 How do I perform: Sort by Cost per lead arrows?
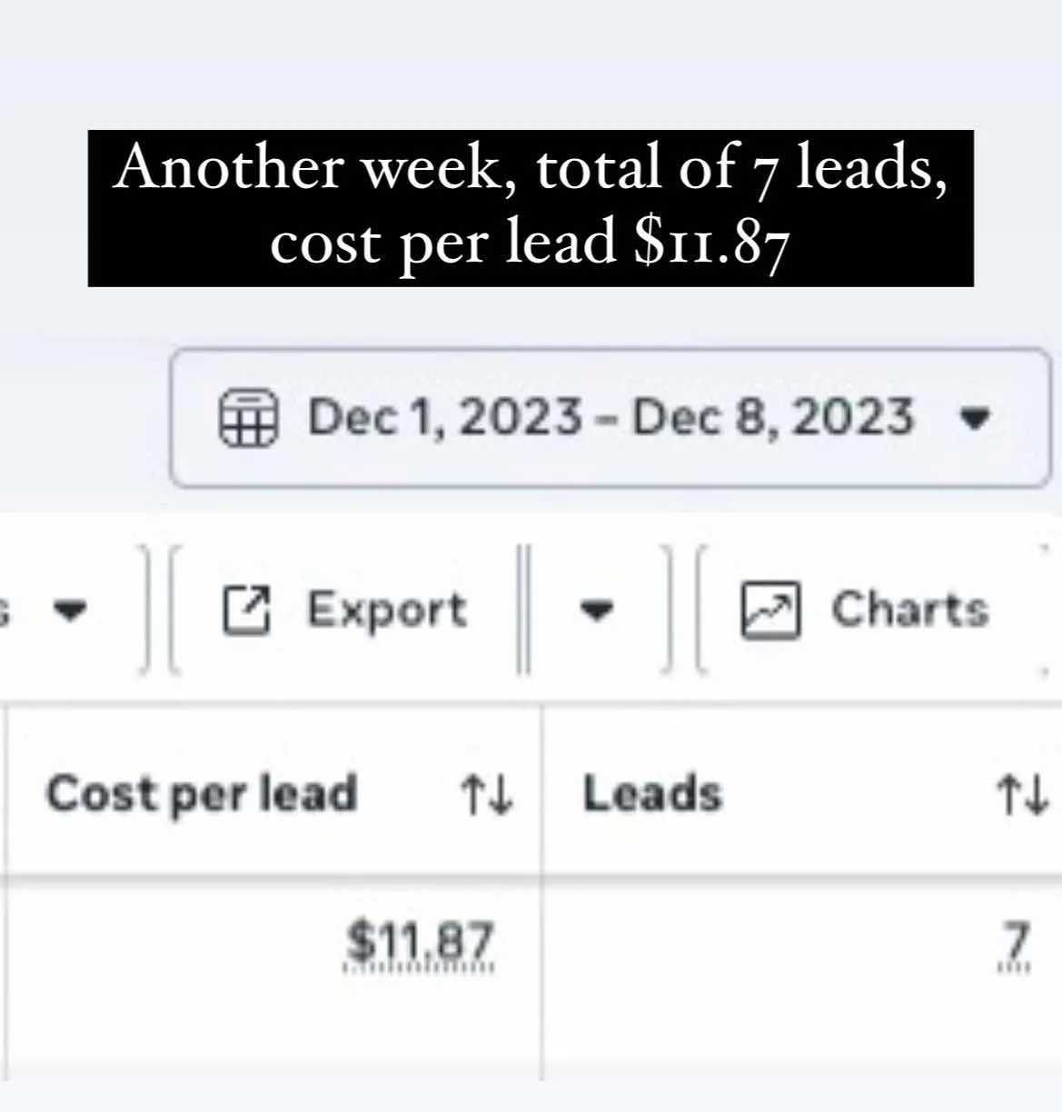(x=487, y=794)
